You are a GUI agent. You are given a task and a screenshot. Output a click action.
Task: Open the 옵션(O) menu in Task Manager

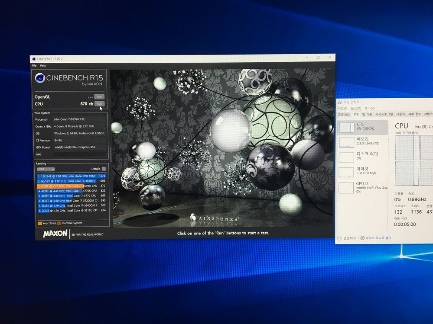click(356, 108)
